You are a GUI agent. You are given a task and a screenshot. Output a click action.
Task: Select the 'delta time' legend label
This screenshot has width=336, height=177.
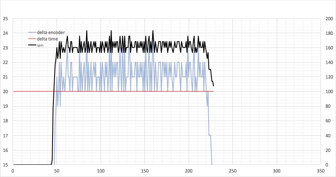tap(47, 39)
